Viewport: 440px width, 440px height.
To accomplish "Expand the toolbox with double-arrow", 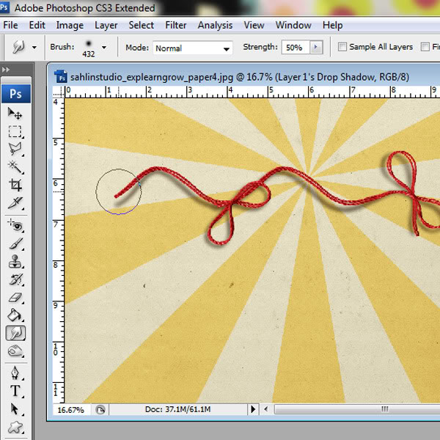I will (x=6, y=70).
